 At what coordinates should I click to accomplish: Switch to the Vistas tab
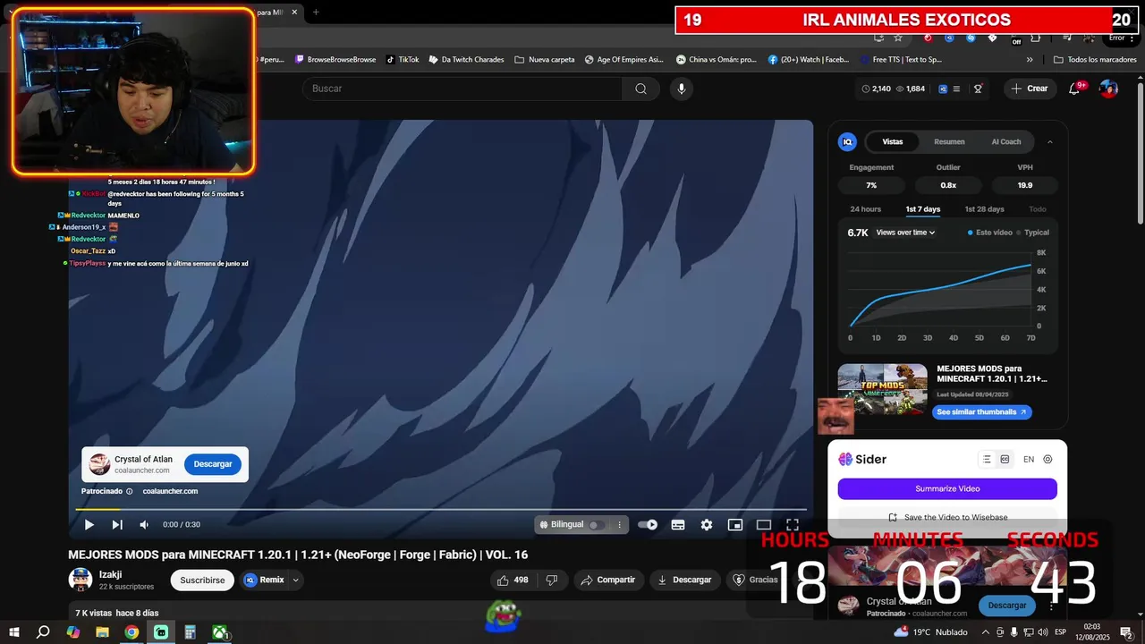point(893,141)
